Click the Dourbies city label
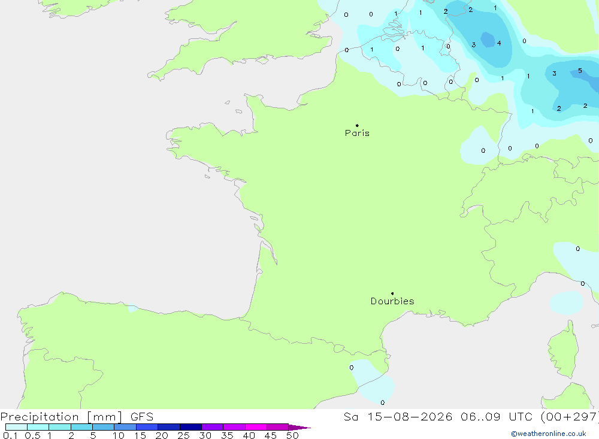The height and width of the screenshot is (439, 599). click(392, 301)
